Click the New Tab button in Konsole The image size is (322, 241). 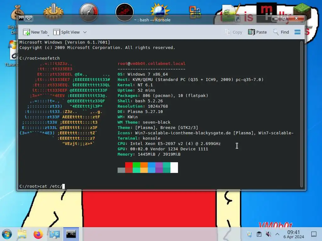pos(35,32)
